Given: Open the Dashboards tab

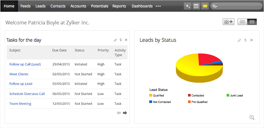Looking at the screenshot, I should pyautogui.click(x=142, y=6).
